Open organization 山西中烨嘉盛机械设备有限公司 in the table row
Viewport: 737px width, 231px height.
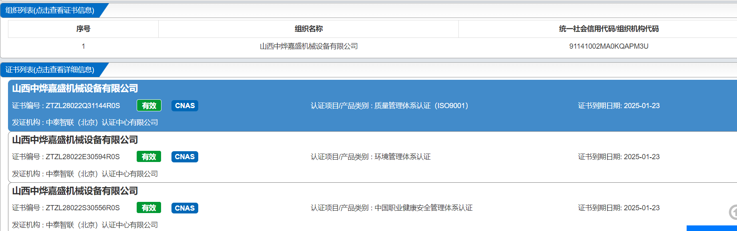(x=309, y=46)
